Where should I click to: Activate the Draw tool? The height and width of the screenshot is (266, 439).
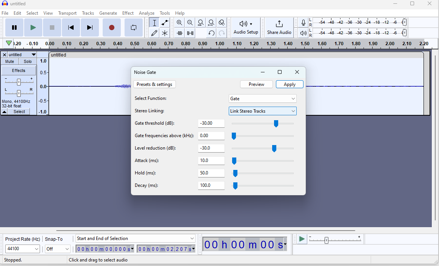tap(154, 33)
